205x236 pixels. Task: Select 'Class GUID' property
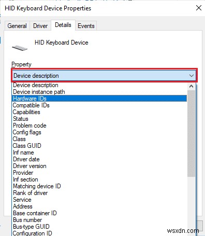click(x=99, y=146)
